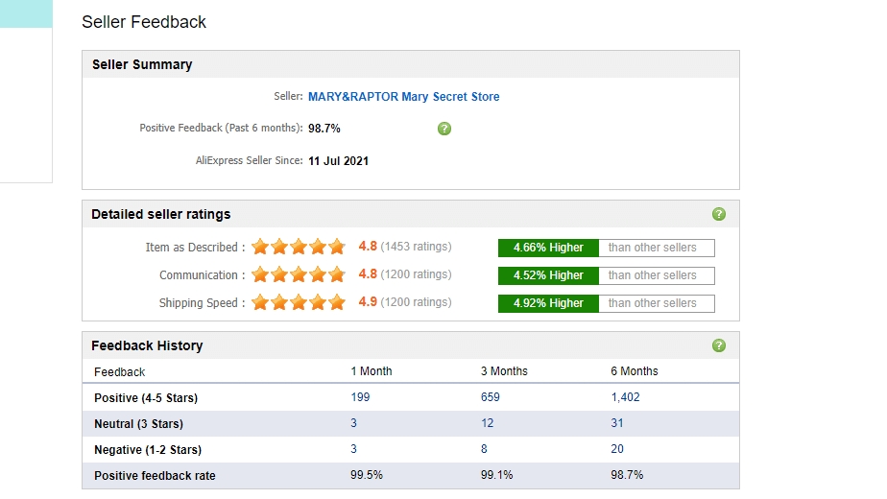Click the Item as Described star rating

[298, 248]
